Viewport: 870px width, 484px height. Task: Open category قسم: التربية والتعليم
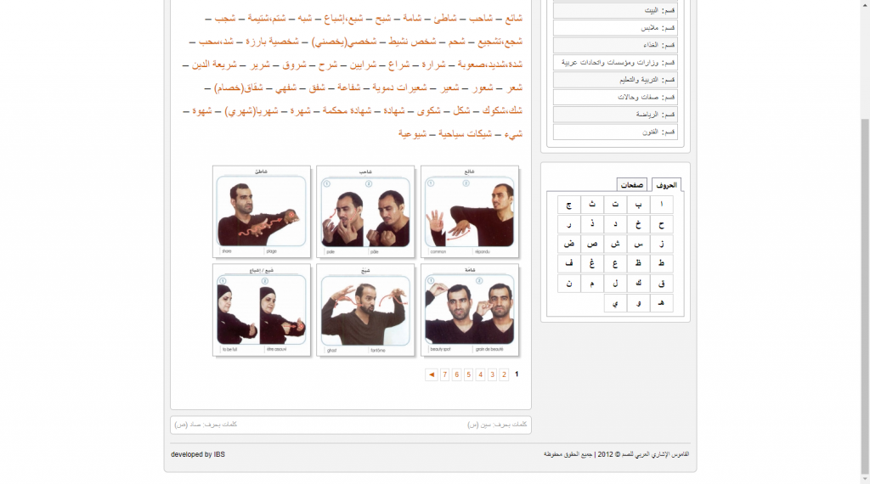(616, 80)
